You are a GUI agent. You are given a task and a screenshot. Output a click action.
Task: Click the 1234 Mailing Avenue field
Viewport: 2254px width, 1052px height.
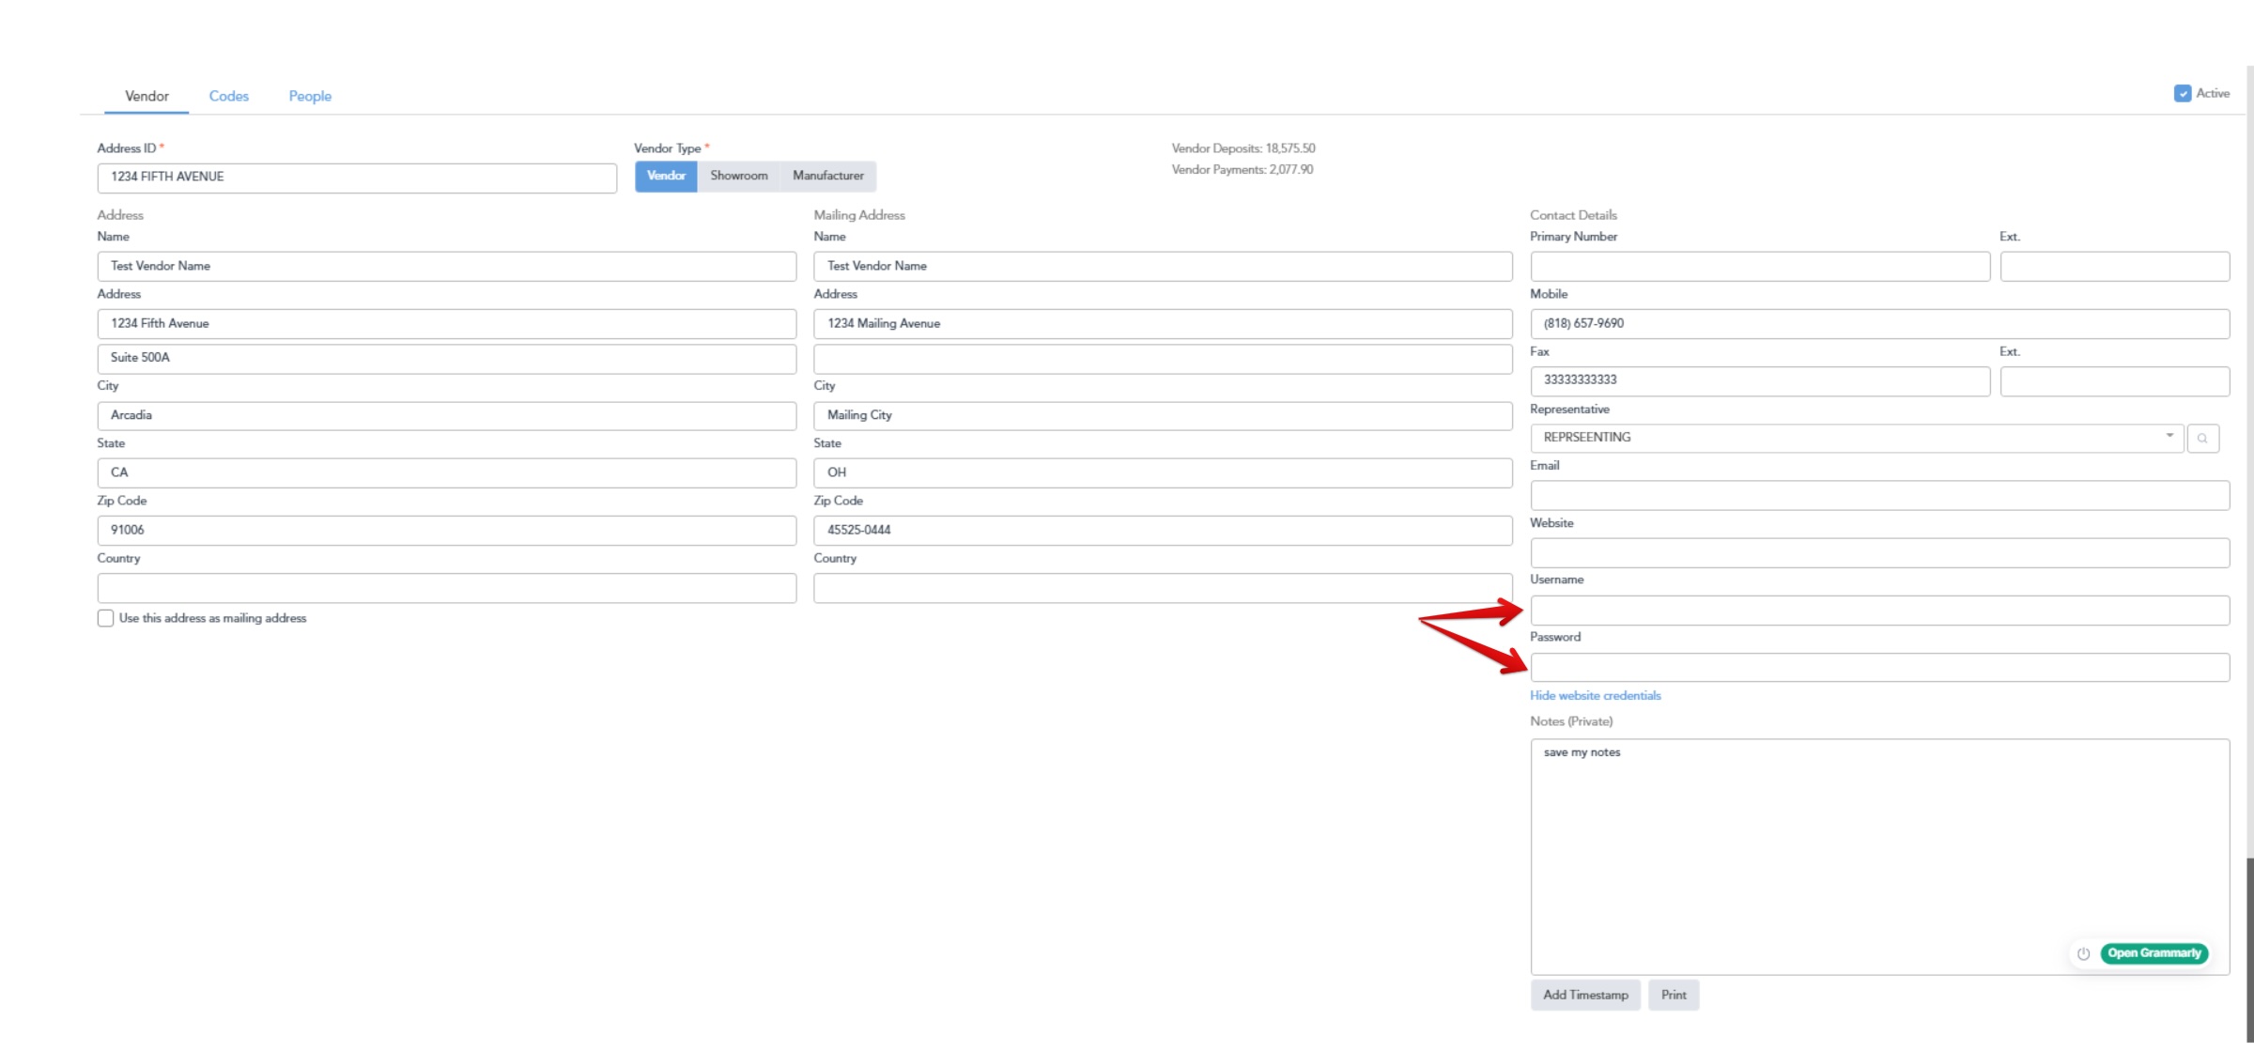(1163, 324)
